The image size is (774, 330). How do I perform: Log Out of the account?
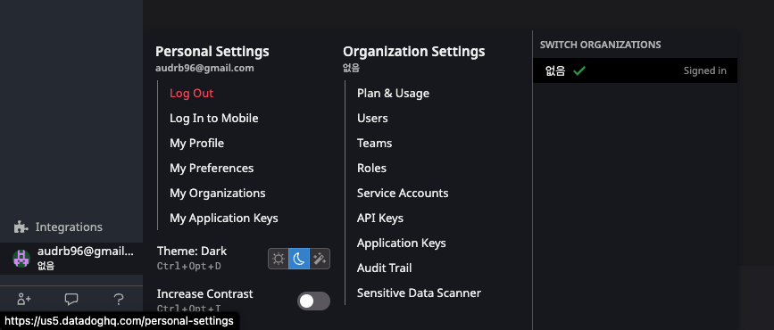click(x=192, y=94)
